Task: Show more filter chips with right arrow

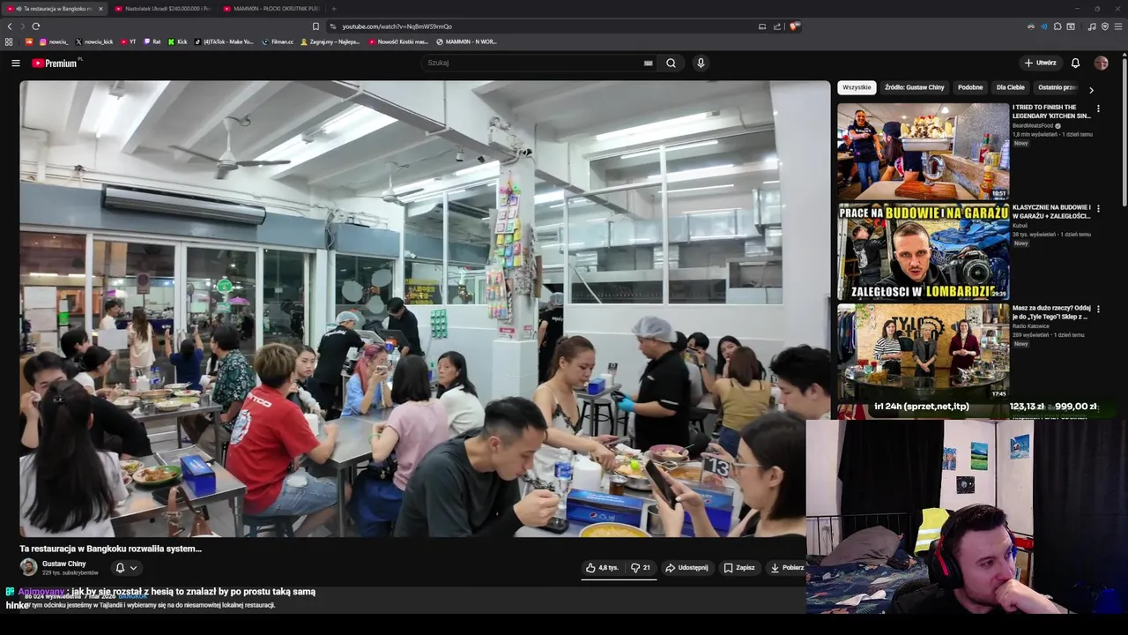Action: [x=1091, y=90]
